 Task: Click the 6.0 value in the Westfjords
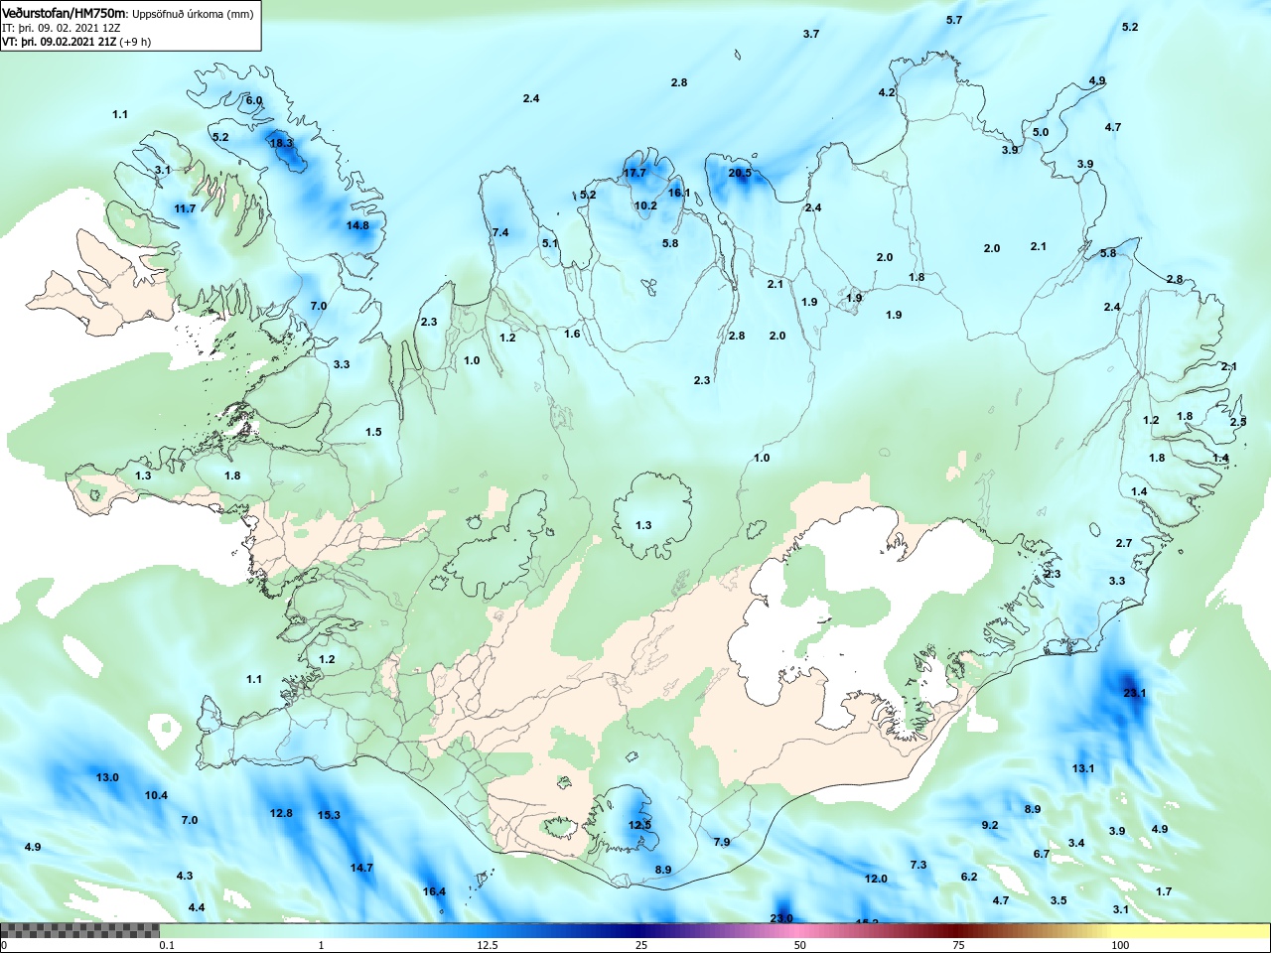254,100
